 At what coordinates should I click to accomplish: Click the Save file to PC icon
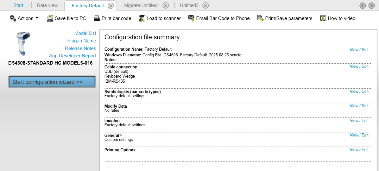pyautogui.click(x=50, y=18)
